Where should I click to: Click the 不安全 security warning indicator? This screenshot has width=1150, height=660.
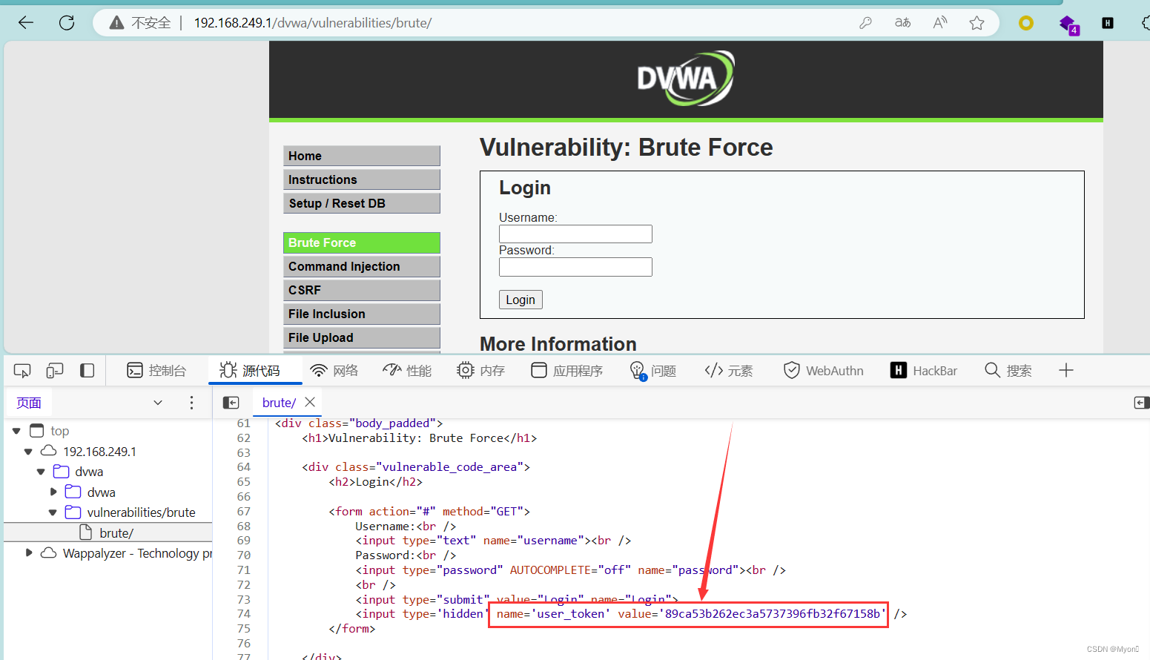coord(144,22)
